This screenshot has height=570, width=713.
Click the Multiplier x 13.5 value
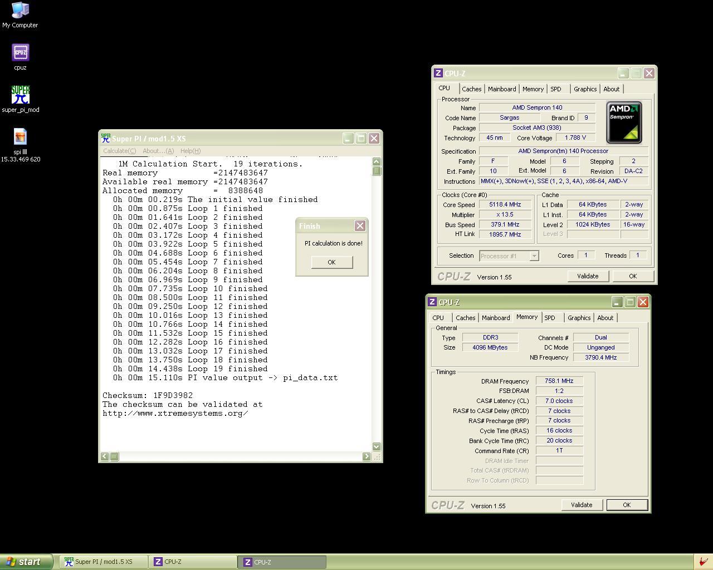click(x=505, y=215)
